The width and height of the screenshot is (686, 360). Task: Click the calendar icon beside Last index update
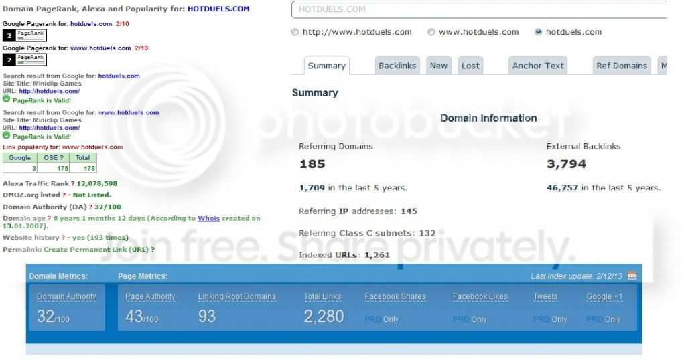pos(632,276)
